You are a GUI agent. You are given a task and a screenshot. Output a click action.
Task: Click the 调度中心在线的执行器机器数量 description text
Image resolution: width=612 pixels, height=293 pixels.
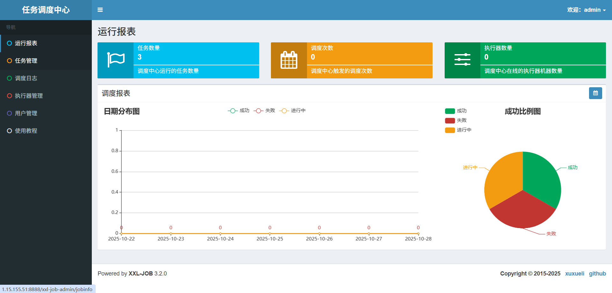(x=523, y=71)
